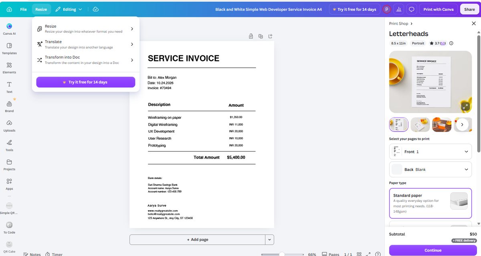Choose Translate option in the menu
The width and height of the screenshot is (481, 256).
point(85,45)
